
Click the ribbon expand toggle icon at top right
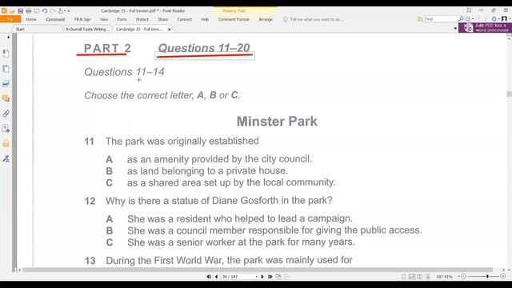coord(469,10)
